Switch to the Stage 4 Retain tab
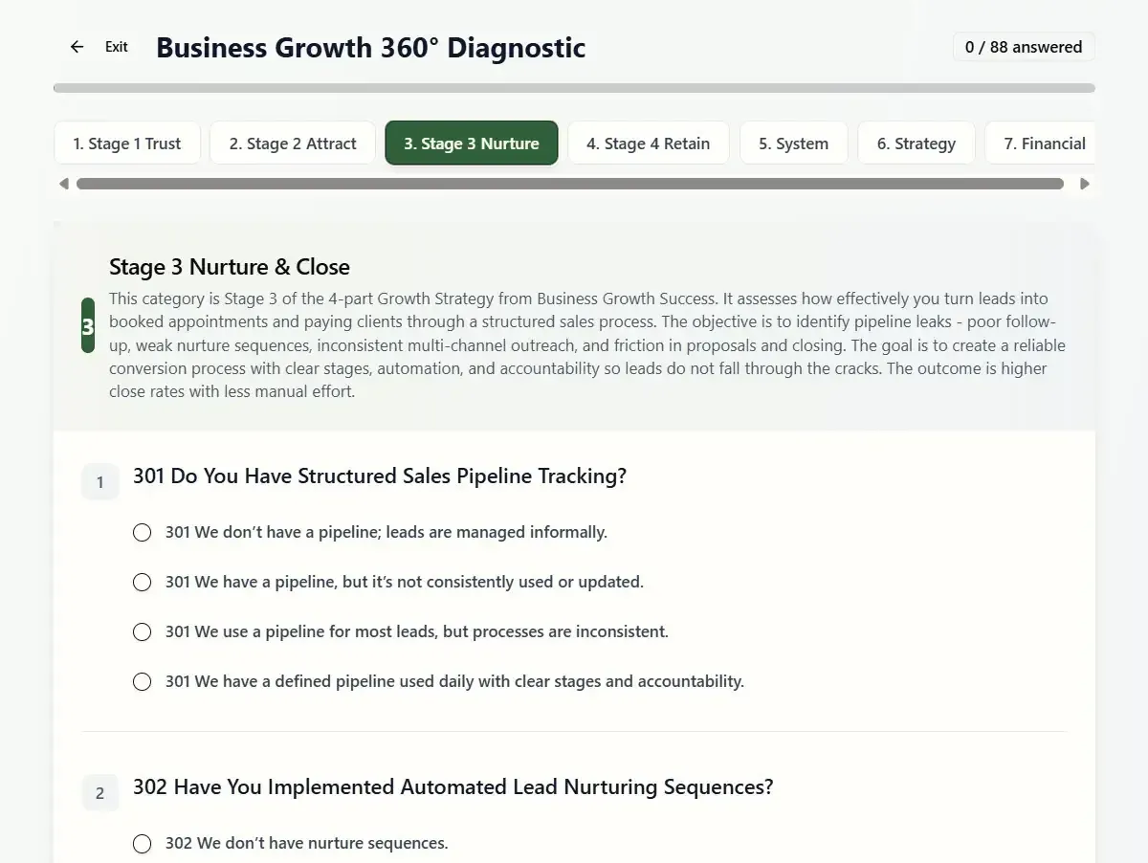This screenshot has height=863, width=1148. [x=648, y=143]
